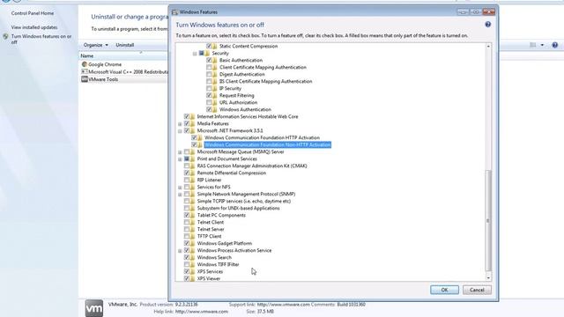The width and height of the screenshot is (564, 317).
Task: Collapse Microsoft .NET Framework 3.5.1 node
Action: [180, 131]
